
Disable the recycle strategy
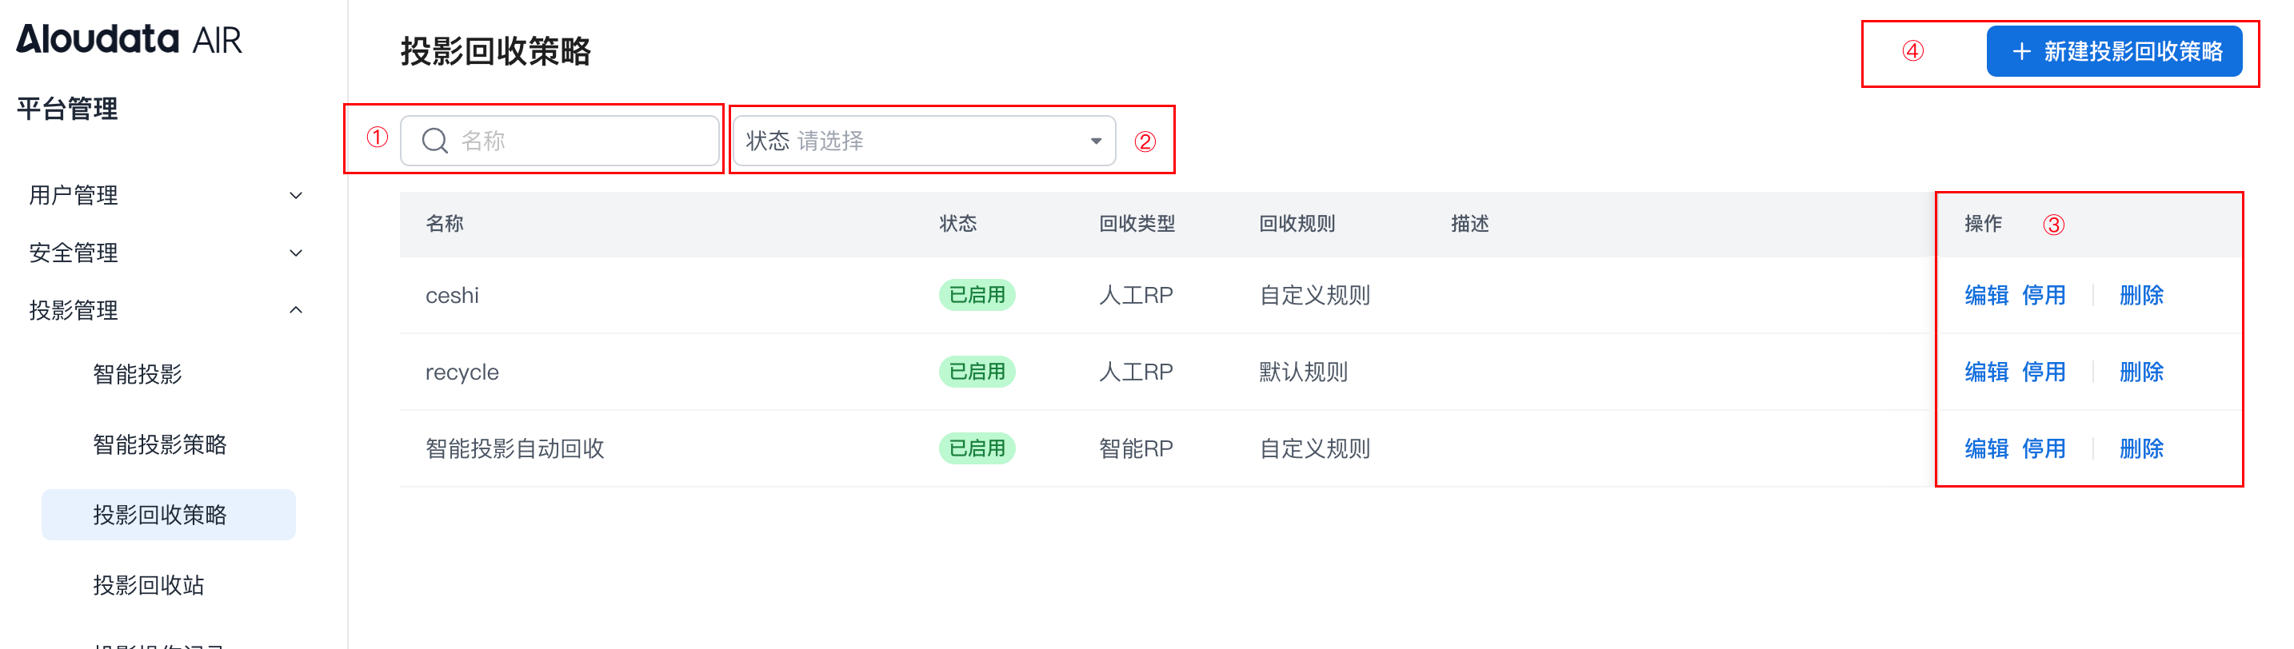2043,372
